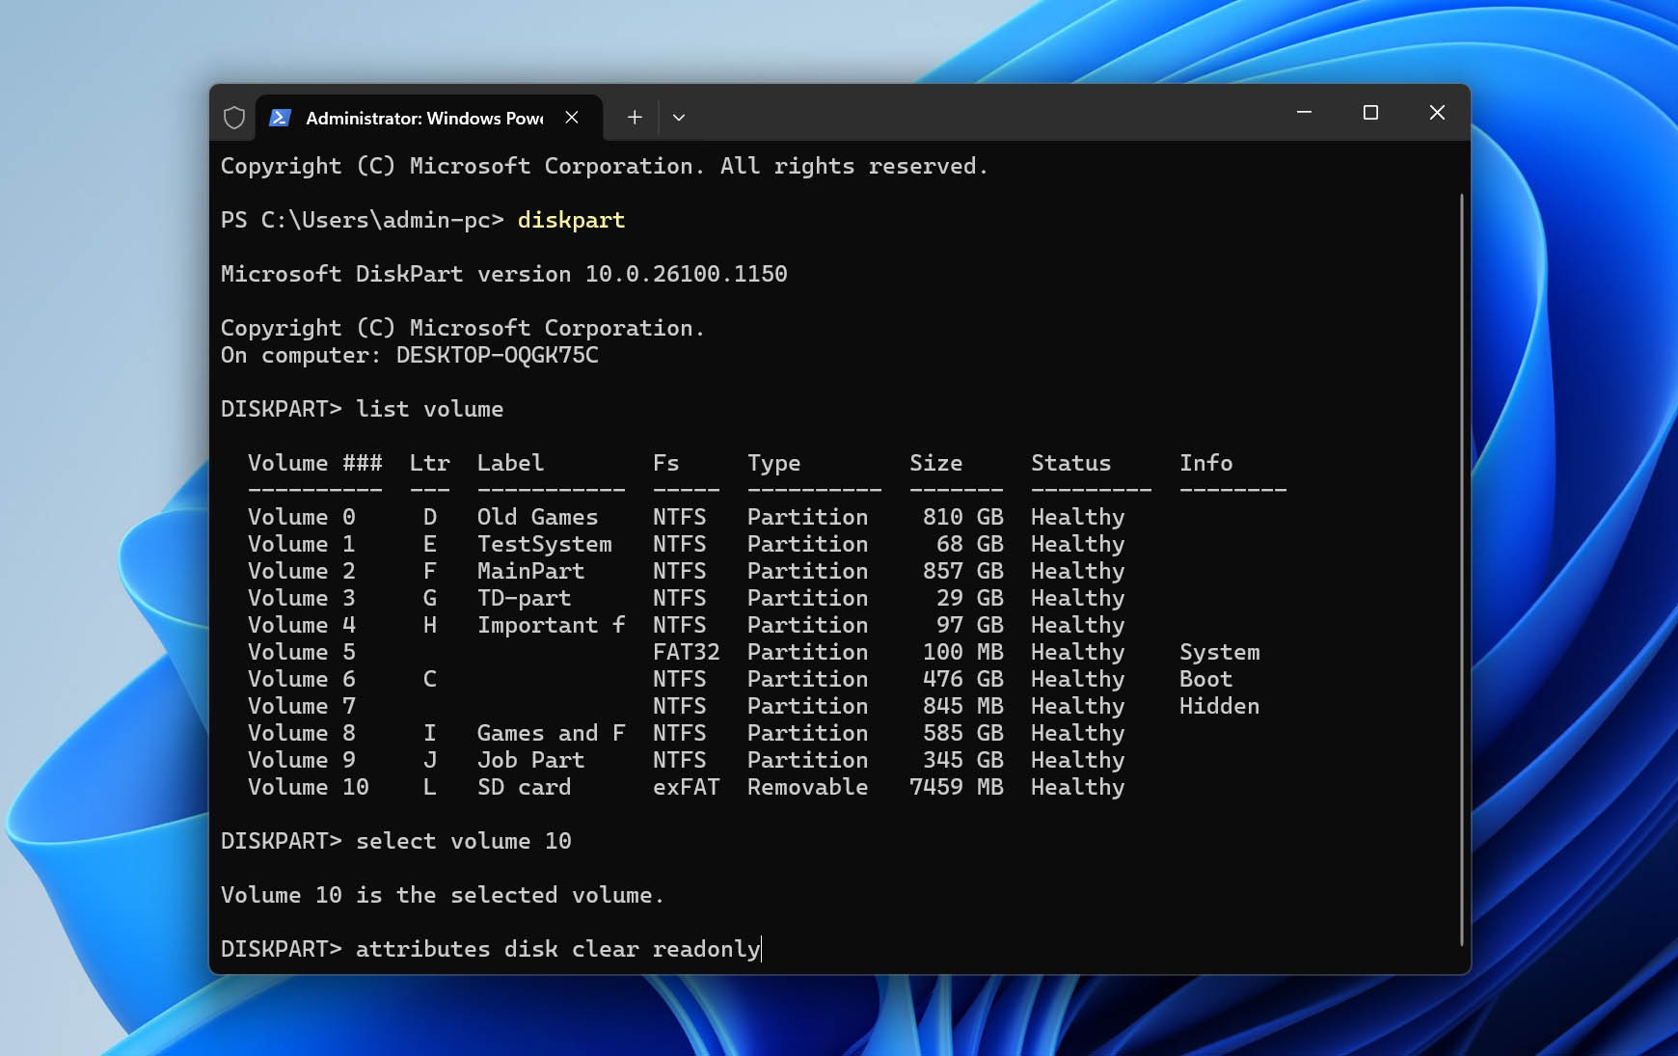Screen dimensions: 1678x1056
Task: Close the terminal window
Action: point(1437,113)
